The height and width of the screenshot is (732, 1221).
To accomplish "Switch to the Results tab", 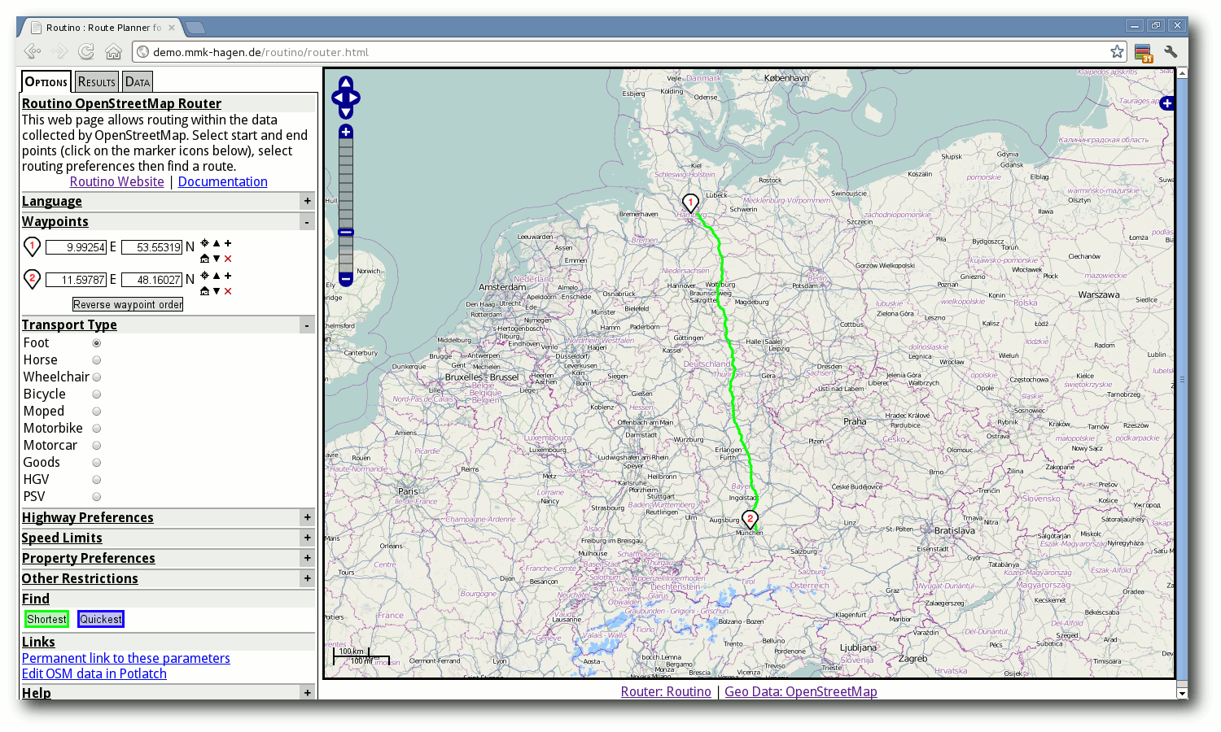I will [x=97, y=82].
